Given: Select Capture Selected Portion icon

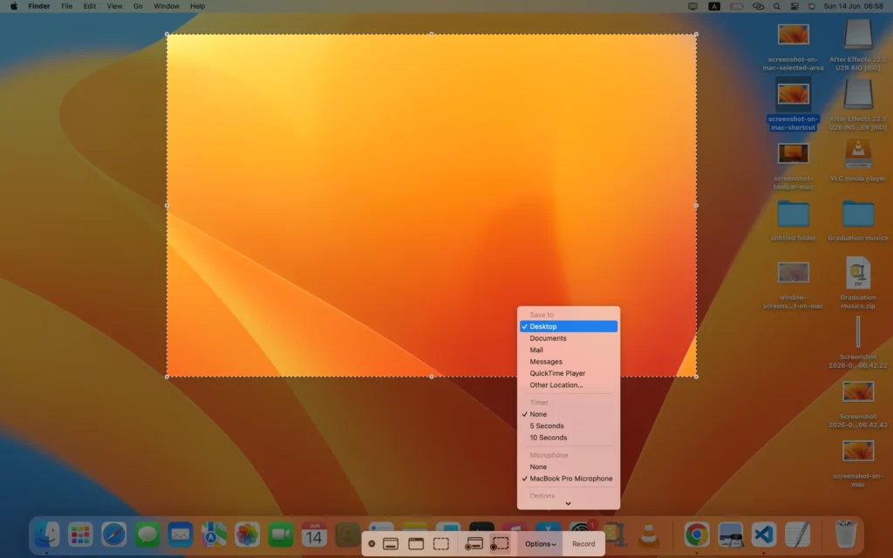Looking at the screenshot, I should coord(441,544).
